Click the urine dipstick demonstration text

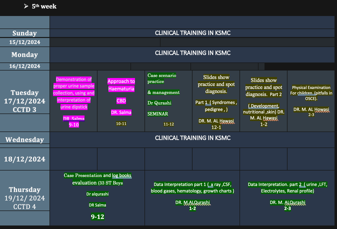[x=74, y=93]
